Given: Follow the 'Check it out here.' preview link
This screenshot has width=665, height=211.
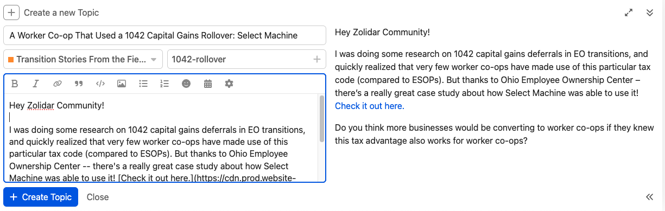Looking at the screenshot, I should coord(370,106).
